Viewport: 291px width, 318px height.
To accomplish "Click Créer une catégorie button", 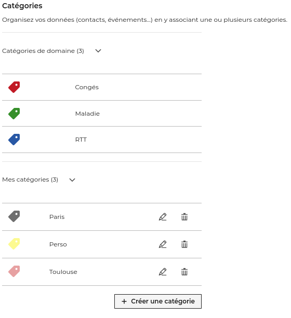I will click(158, 301).
